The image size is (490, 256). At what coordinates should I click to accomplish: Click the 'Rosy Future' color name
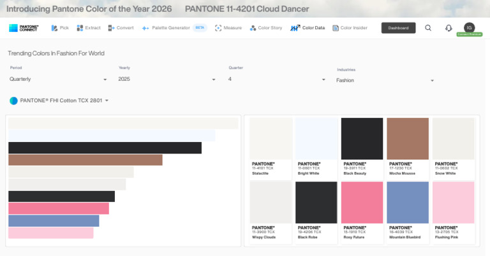click(353, 238)
